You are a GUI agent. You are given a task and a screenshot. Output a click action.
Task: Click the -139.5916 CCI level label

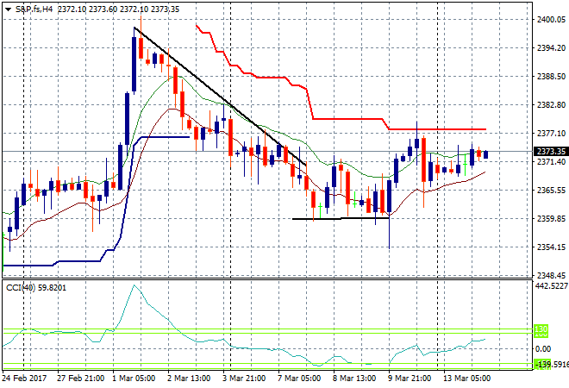click(x=551, y=364)
